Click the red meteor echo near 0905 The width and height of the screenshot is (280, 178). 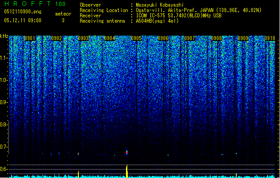click(127, 152)
